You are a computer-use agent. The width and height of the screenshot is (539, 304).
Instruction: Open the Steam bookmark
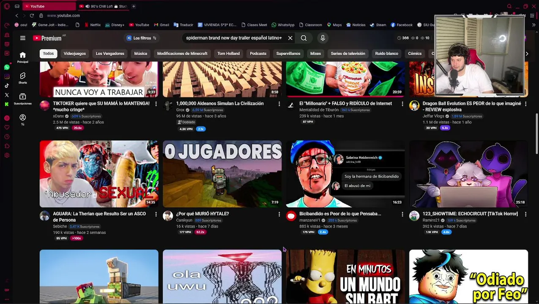pos(378,25)
